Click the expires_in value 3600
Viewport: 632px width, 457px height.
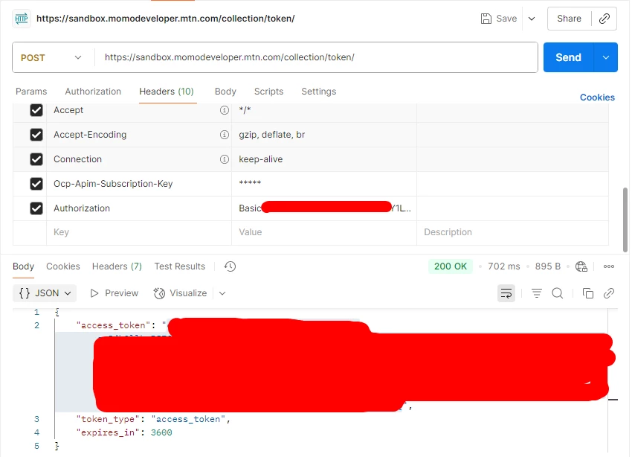(161, 432)
